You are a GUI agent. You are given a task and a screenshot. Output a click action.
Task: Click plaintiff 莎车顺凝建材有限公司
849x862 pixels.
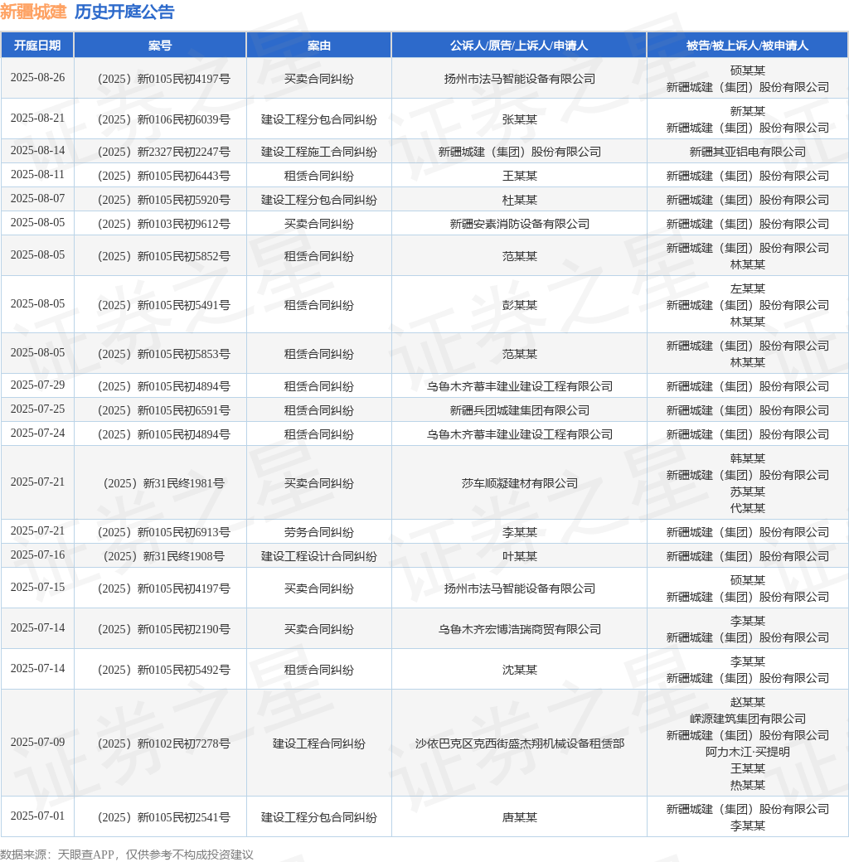(520, 483)
